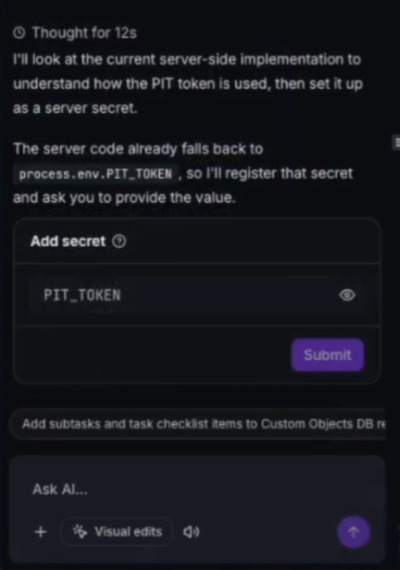This screenshot has width=400, height=570.
Task: Click into the Ask AI prompt box
Action: [x=196, y=489]
